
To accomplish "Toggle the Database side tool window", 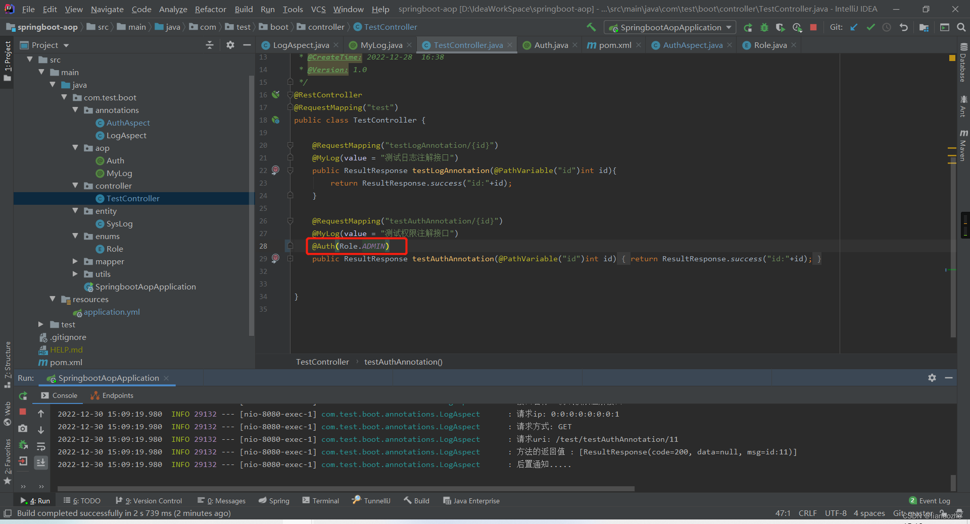I will coord(963,63).
